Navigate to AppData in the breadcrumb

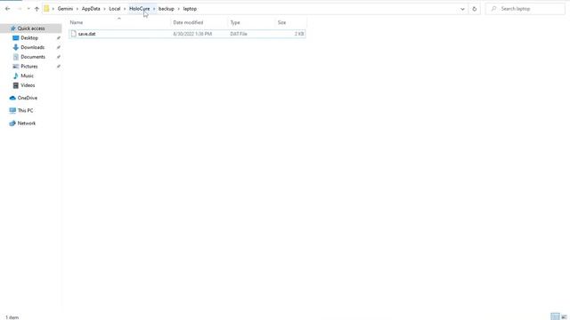91,9
